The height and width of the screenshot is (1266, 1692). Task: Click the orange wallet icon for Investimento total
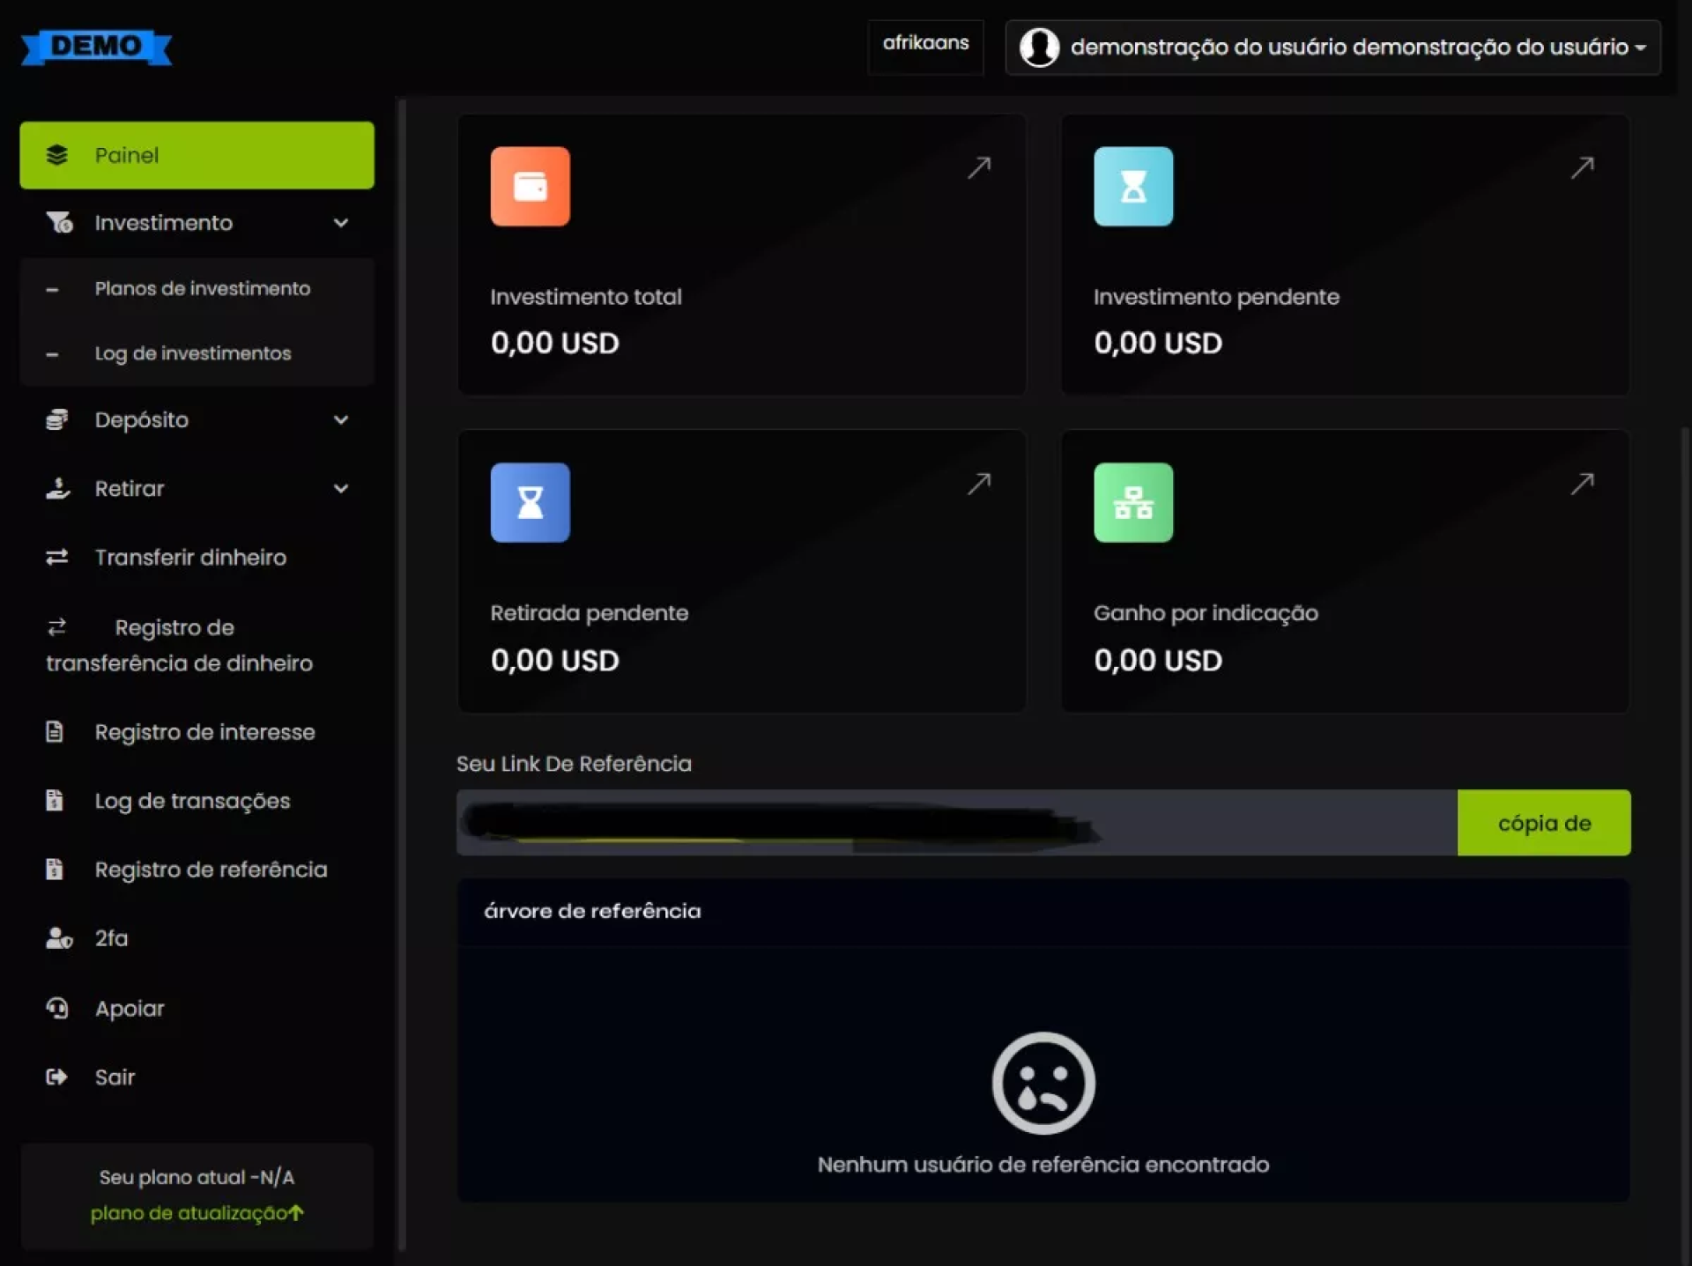coord(530,186)
